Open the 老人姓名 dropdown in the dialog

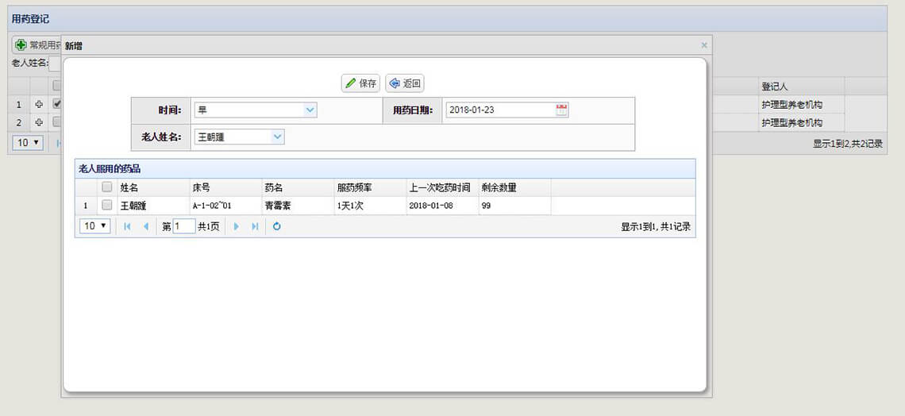pyautogui.click(x=277, y=137)
